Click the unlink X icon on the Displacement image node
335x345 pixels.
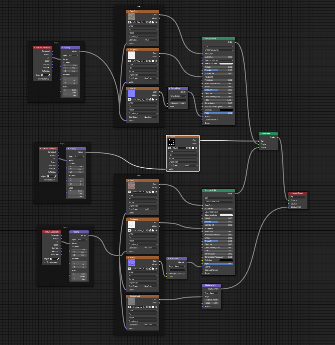click(156, 307)
